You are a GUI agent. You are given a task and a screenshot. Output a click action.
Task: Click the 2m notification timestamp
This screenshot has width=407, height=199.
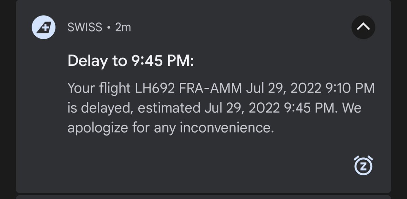[x=123, y=27]
